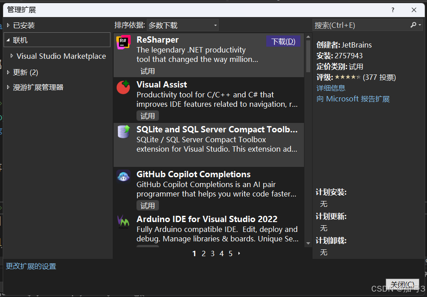The image size is (427, 297).
Task: Click 向 Microsoft 报告扩展 link
Action: point(353,99)
